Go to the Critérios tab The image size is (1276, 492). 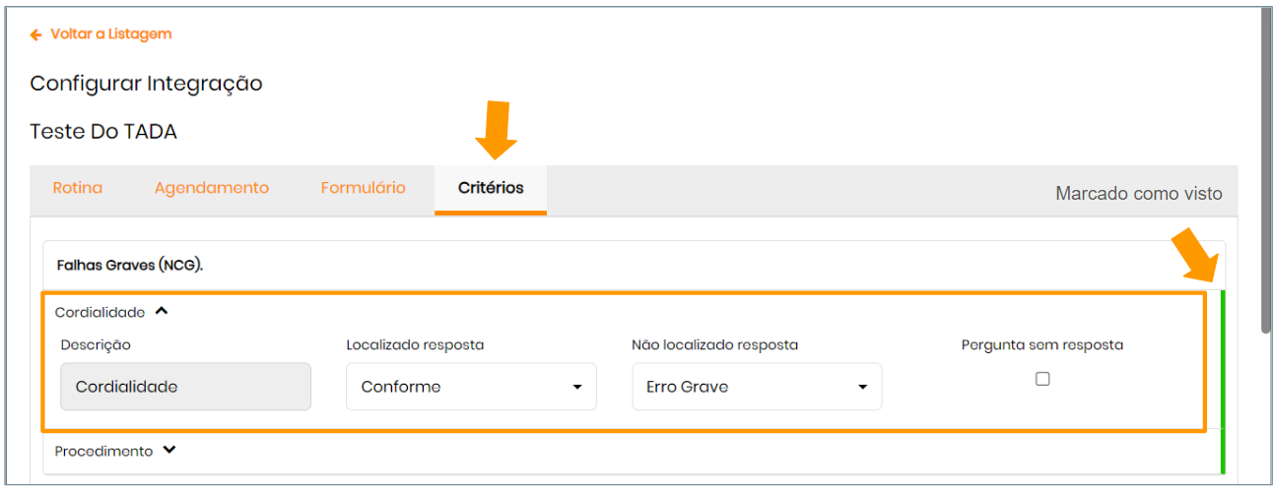[x=491, y=188]
